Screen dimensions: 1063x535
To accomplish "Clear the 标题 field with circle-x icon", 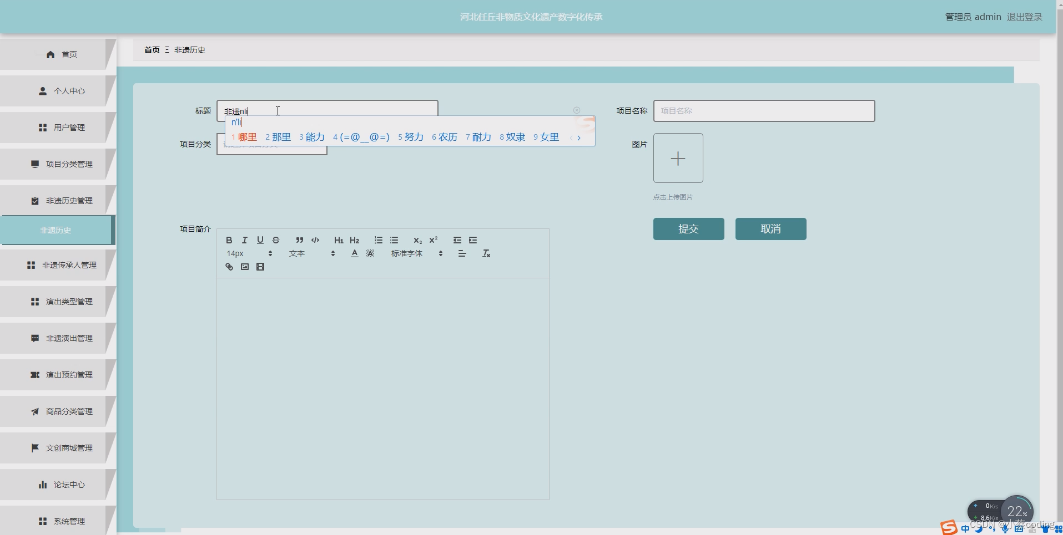I will click(577, 110).
